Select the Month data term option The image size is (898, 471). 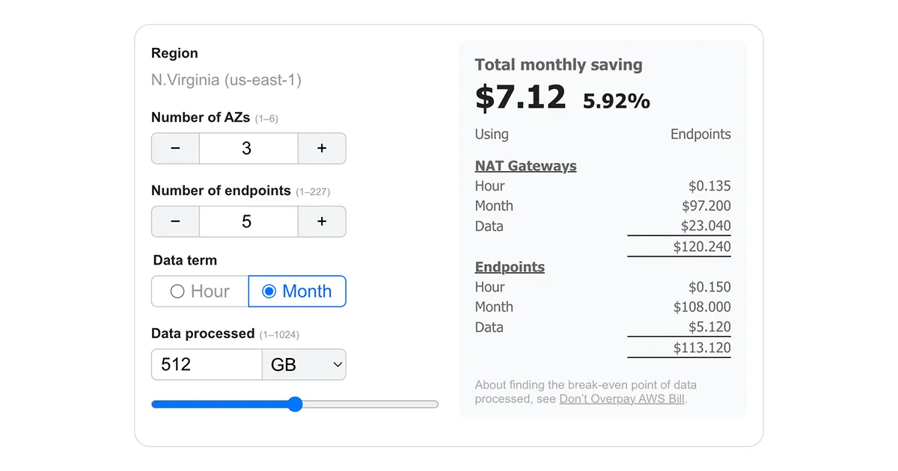[297, 292]
